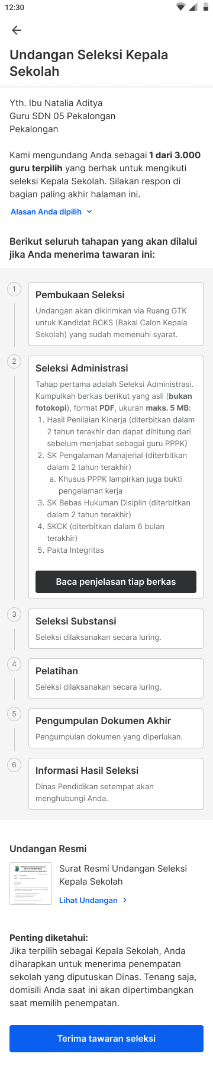
Task: Accept with Terima tawaran seleksi button
Action: [x=106, y=1039]
